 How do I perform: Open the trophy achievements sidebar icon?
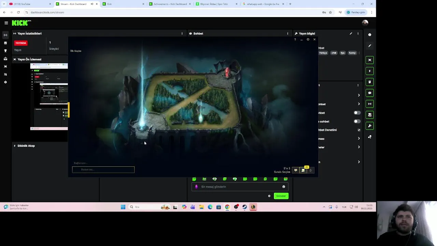[5, 51]
